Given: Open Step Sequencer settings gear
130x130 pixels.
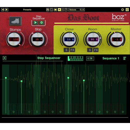Looking at the screenshot, I should coord(42,23).
